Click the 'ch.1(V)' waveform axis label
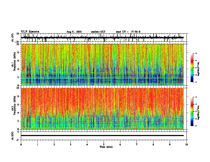The height and width of the screenshot is (162, 210). pos(13,38)
